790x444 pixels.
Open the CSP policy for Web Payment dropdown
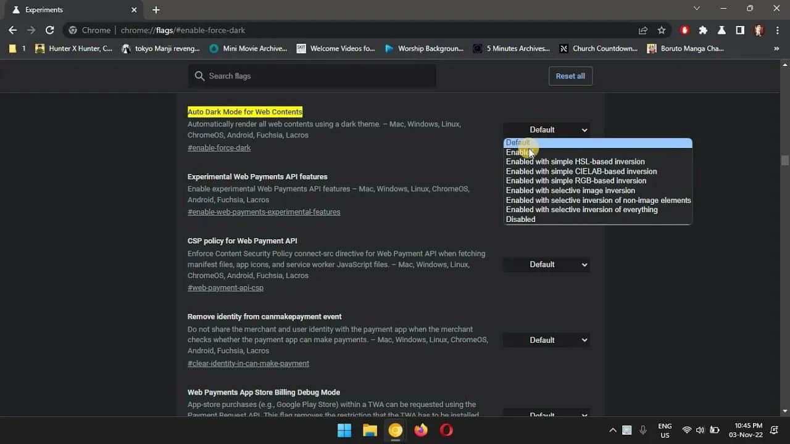pyautogui.click(x=546, y=265)
